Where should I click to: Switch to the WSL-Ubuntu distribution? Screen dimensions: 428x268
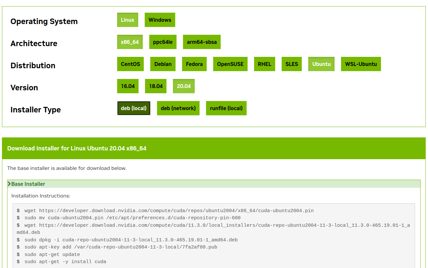[361, 64]
